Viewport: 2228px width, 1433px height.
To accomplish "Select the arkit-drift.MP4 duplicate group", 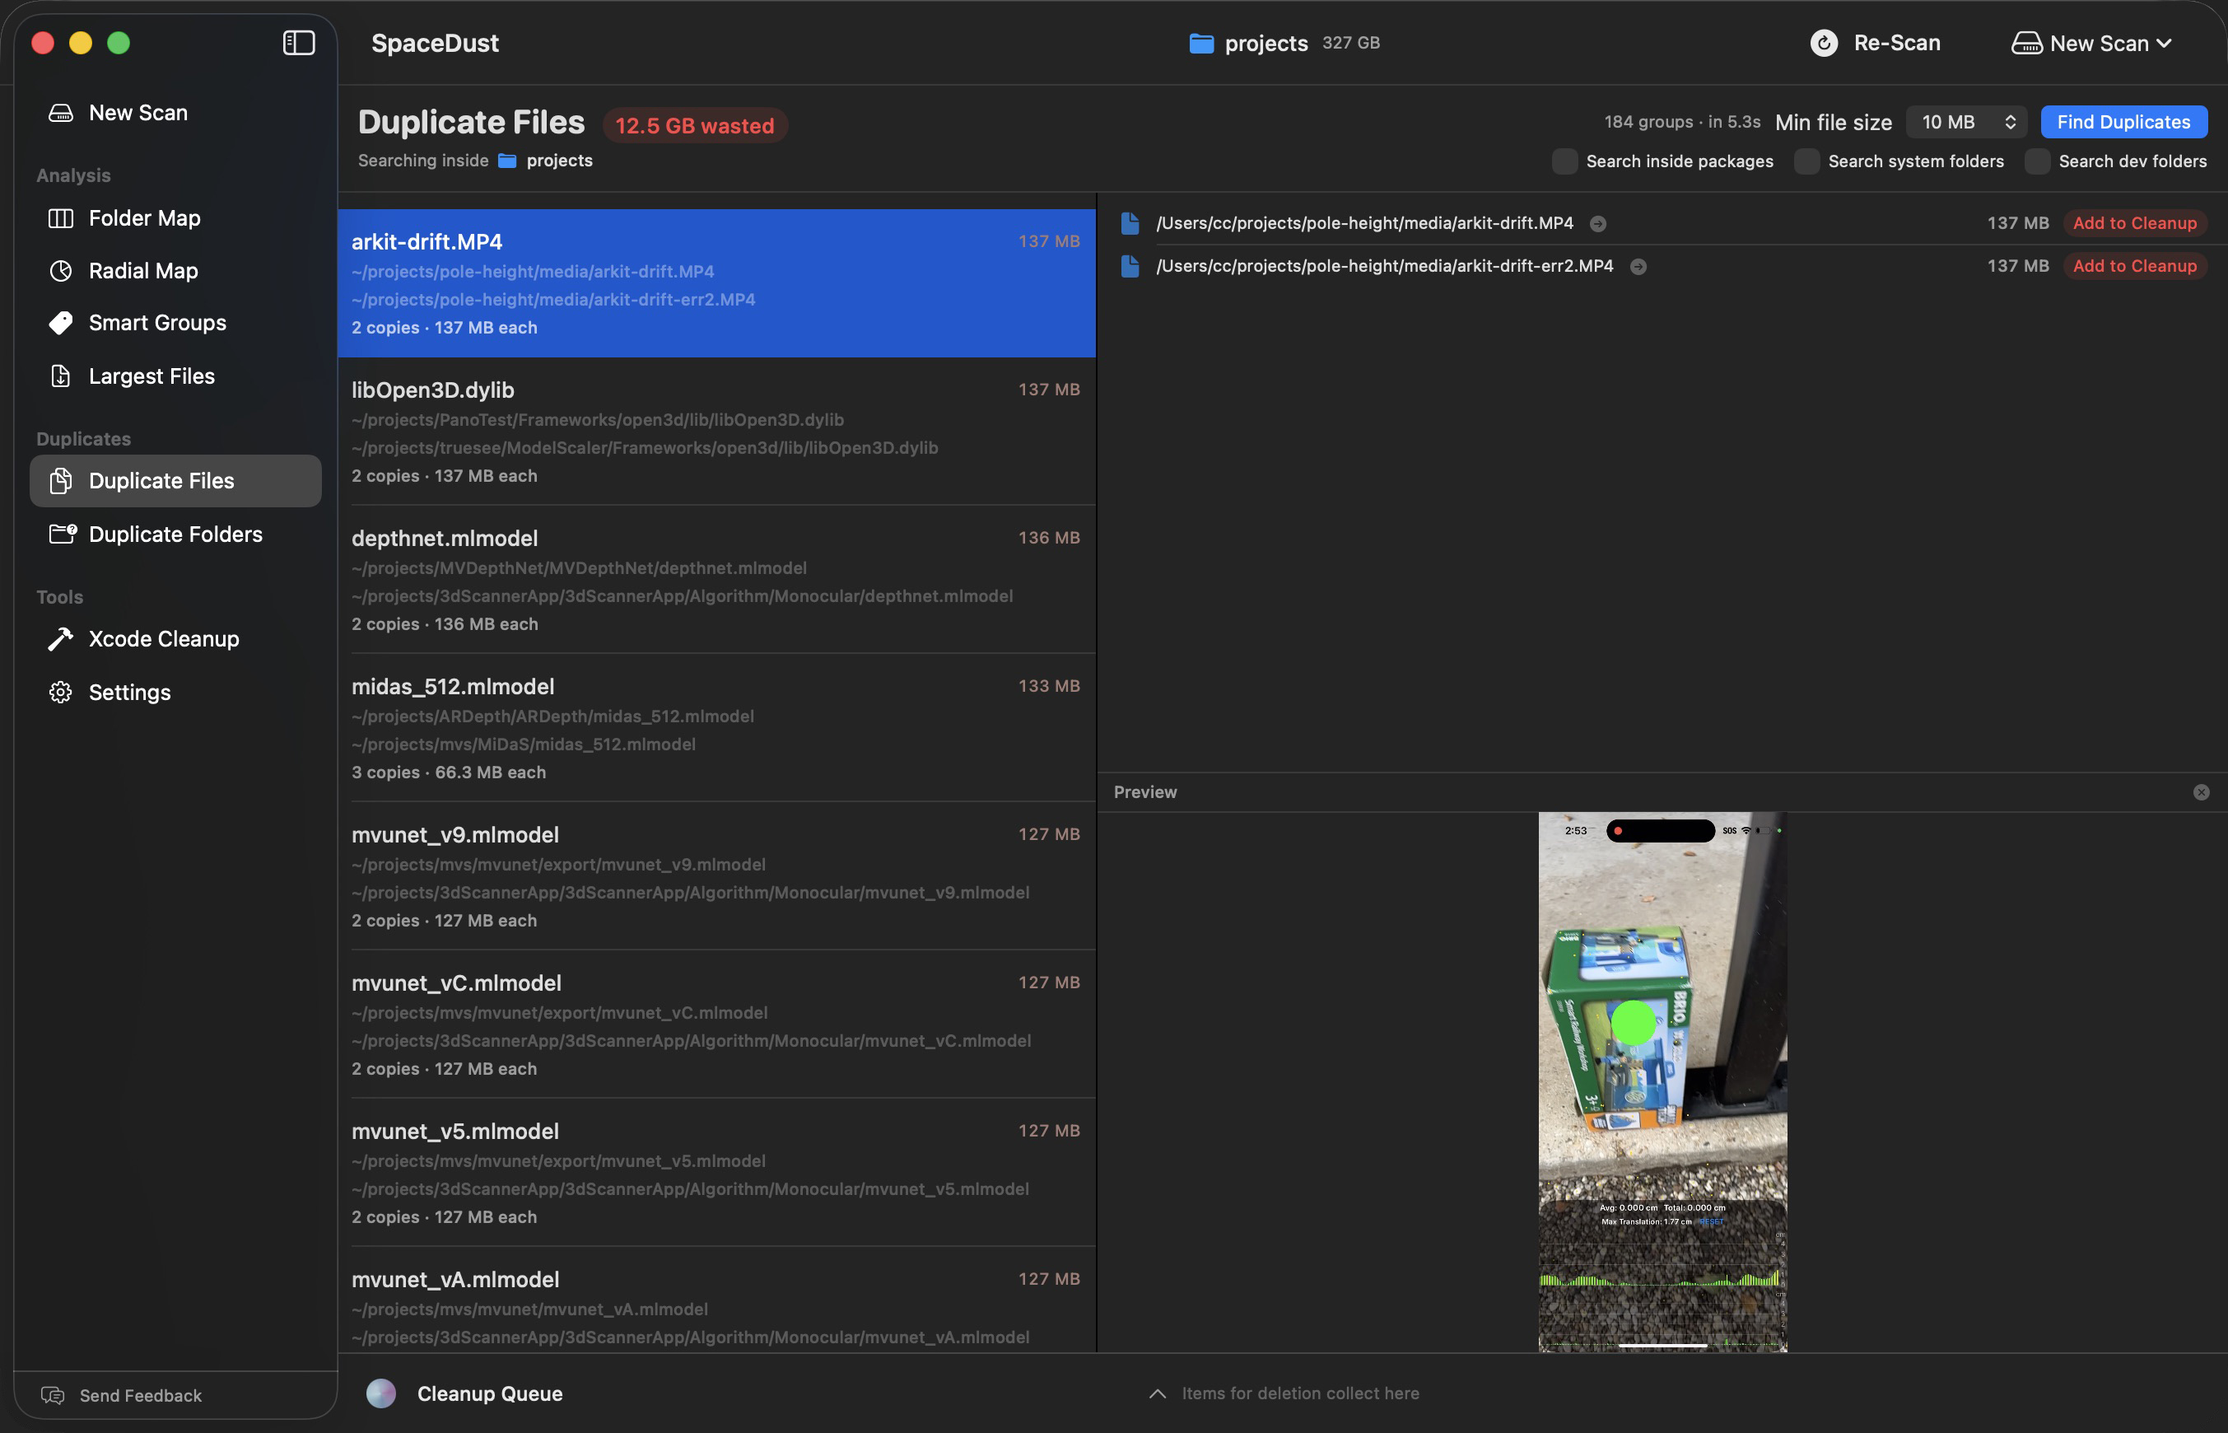I will (x=716, y=282).
